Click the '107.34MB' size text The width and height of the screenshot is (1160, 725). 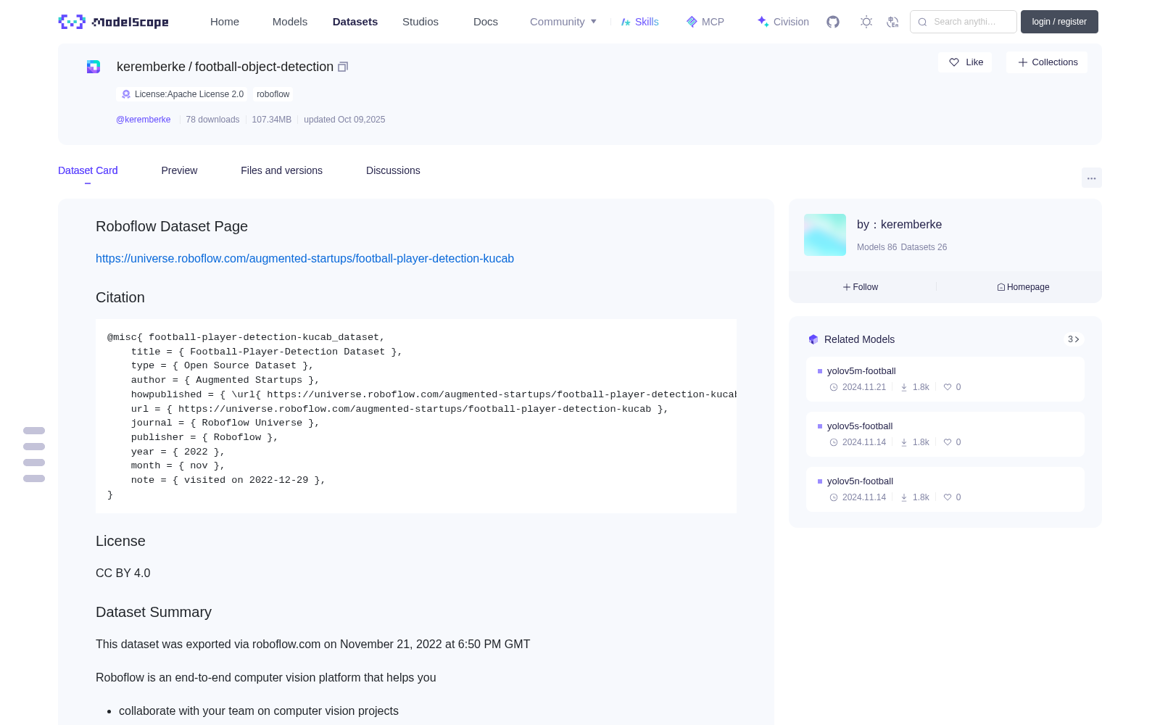pyautogui.click(x=271, y=120)
